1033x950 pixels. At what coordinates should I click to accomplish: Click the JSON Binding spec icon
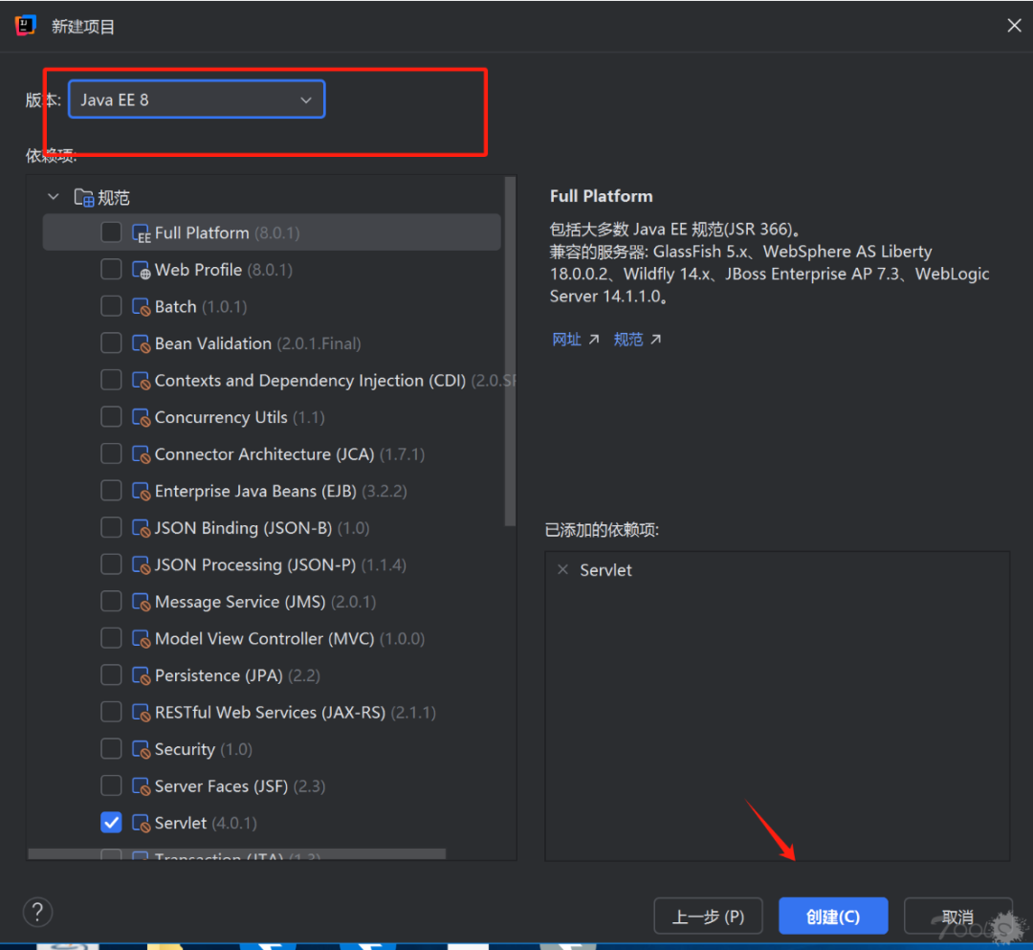(x=141, y=528)
